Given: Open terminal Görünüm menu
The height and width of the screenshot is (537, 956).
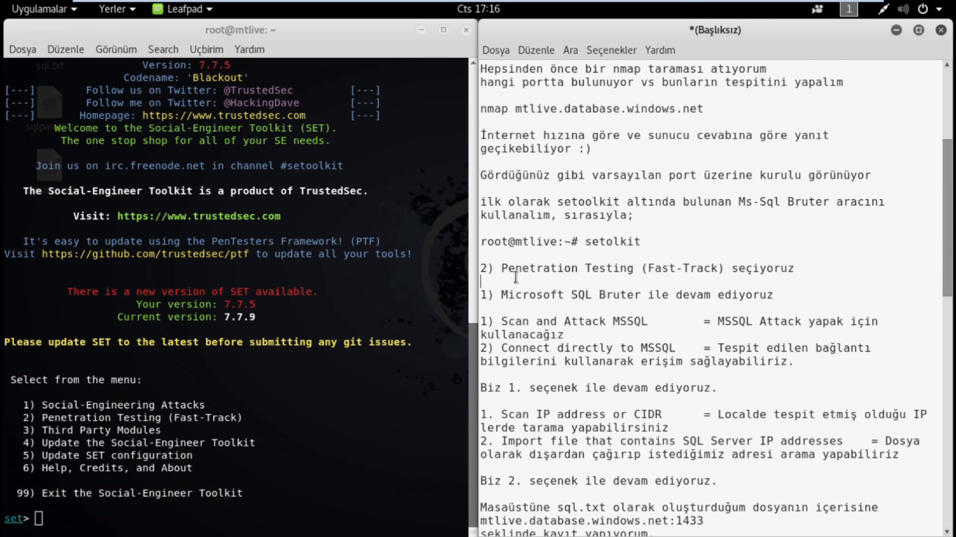Looking at the screenshot, I should (116, 50).
